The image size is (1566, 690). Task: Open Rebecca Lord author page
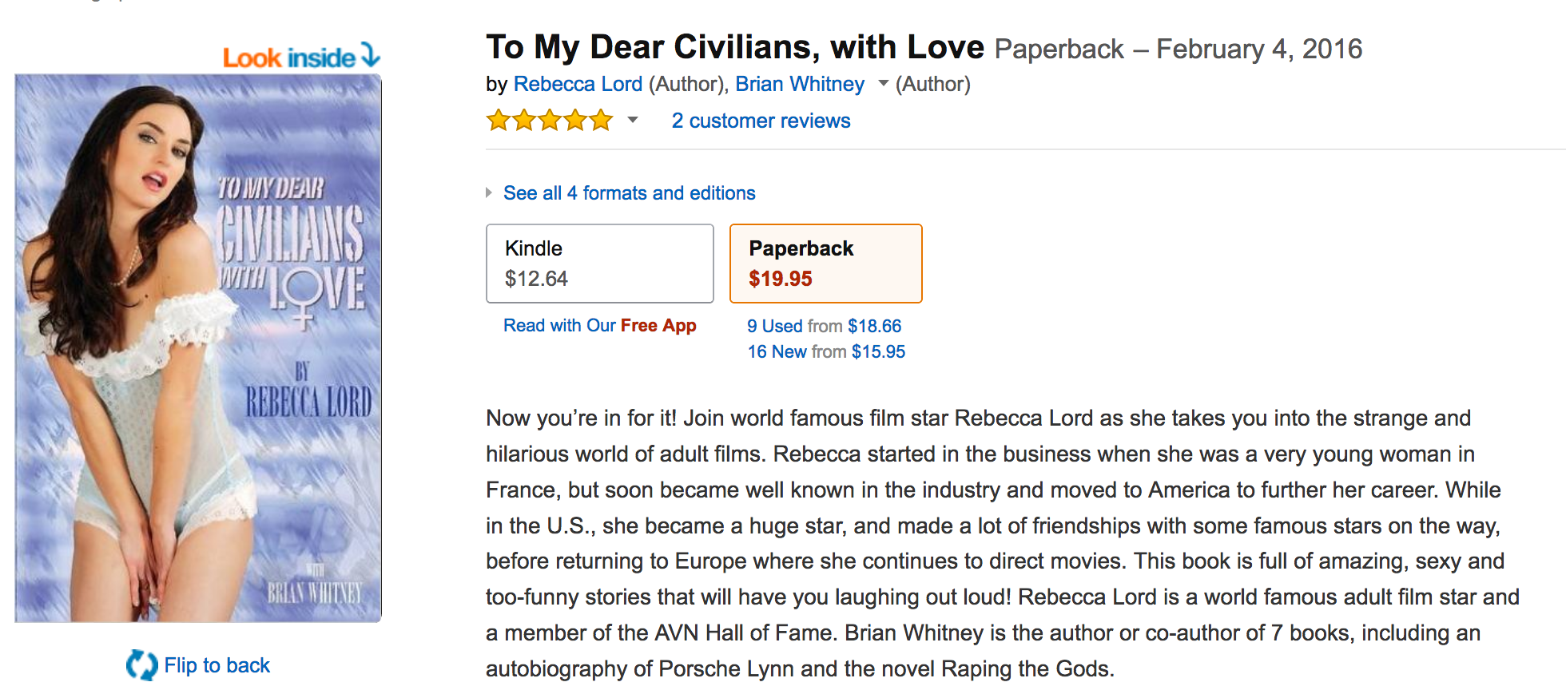[x=578, y=84]
